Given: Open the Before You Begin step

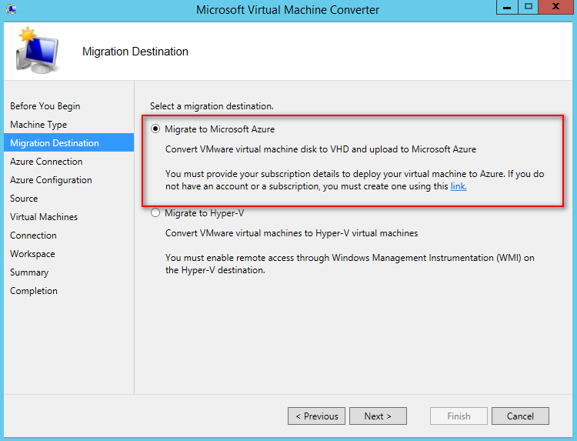Looking at the screenshot, I should click(45, 106).
